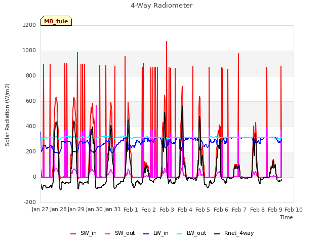This screenshot has width=324, height=243.
Task: Click the magenta SW_out legend swatch
Action: (x=108, y=234)
